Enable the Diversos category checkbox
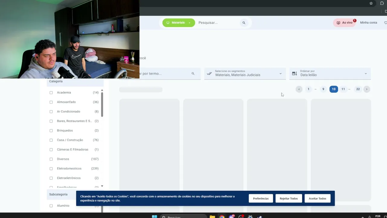Viewport: 387px width, 218px height. 51,159
